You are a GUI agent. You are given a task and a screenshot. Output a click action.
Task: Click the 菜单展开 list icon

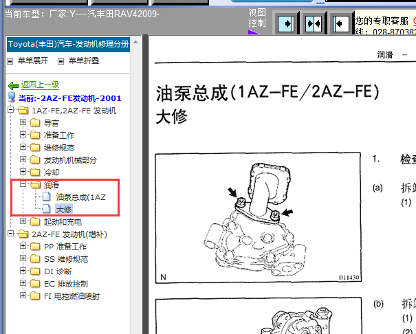pyautogui.click(x=10, y=61)
